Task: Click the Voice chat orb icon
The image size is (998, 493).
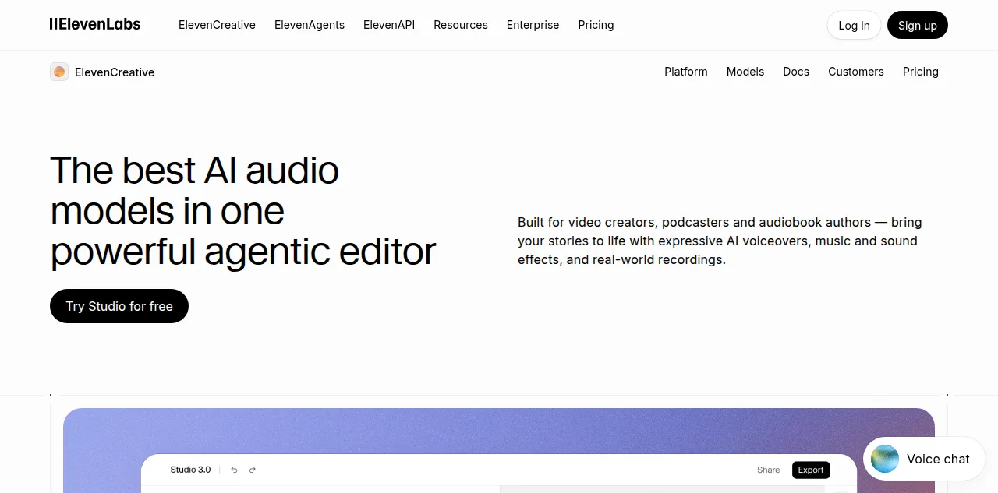Action: (885, 459)
